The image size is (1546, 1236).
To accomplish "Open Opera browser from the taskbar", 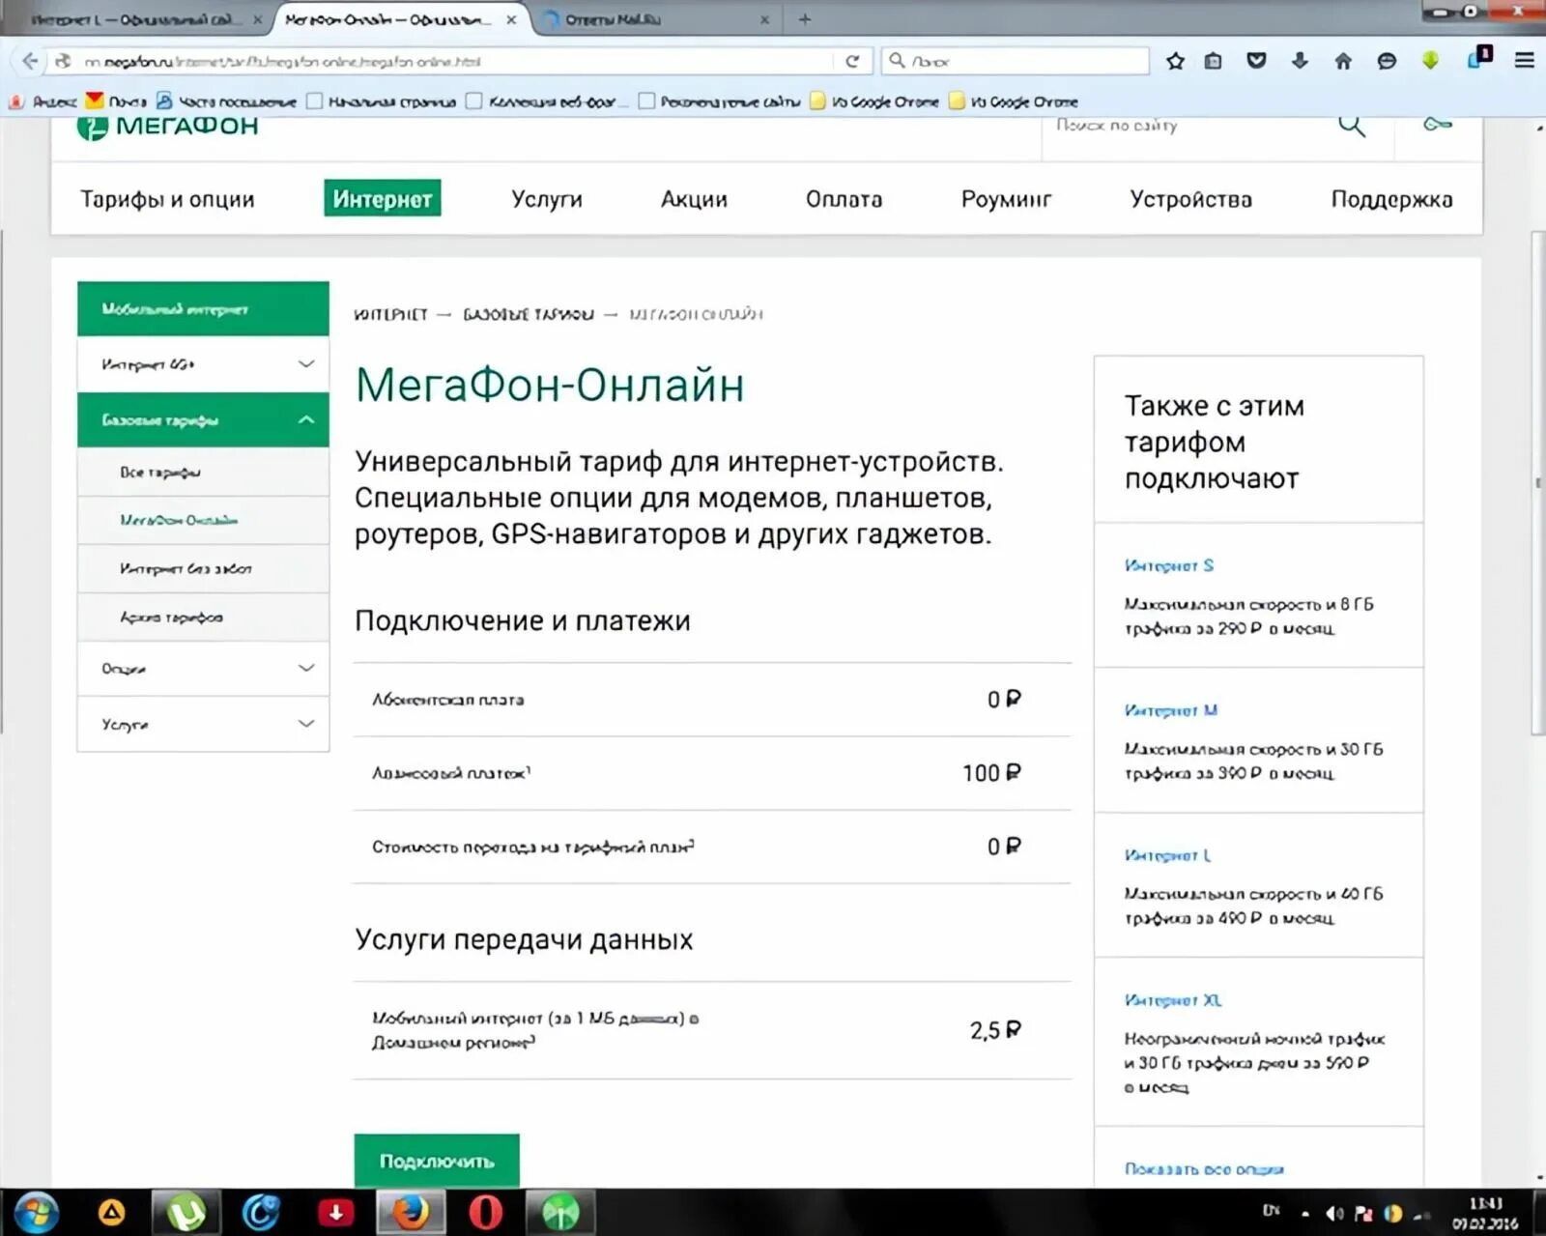I will 485,1212.
